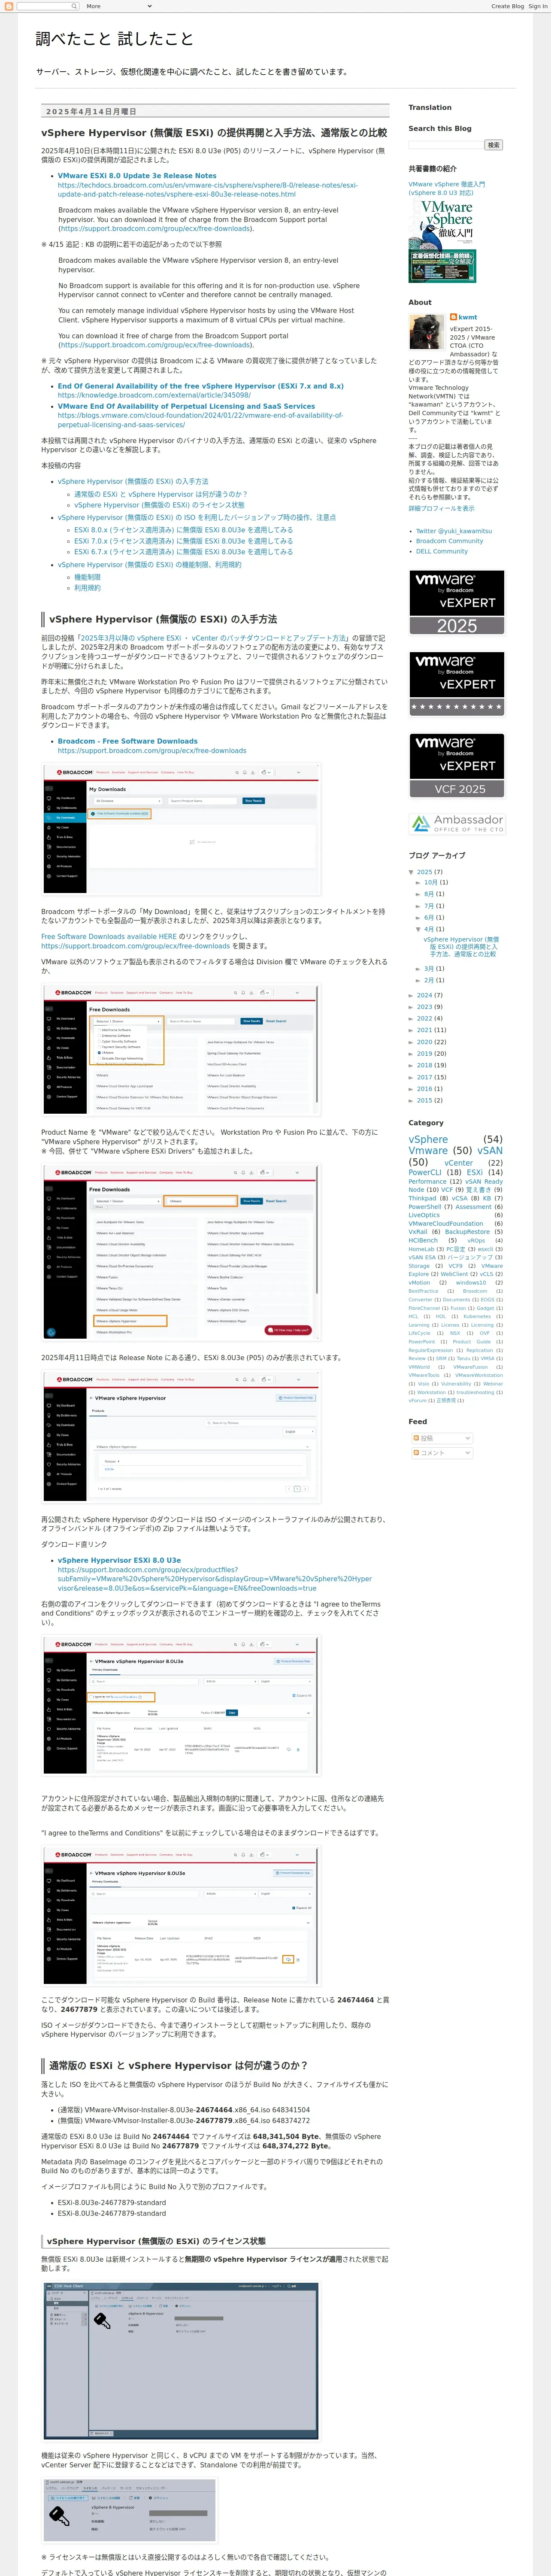This screenshot has height=2576, width=551.
Task: Collapse the 2025 archive arrow
Action: (411, 872)
